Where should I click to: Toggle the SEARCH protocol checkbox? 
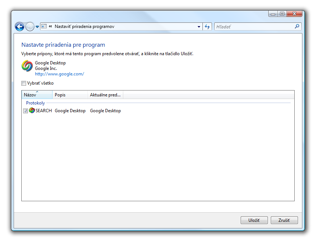[x=25, y=111]
